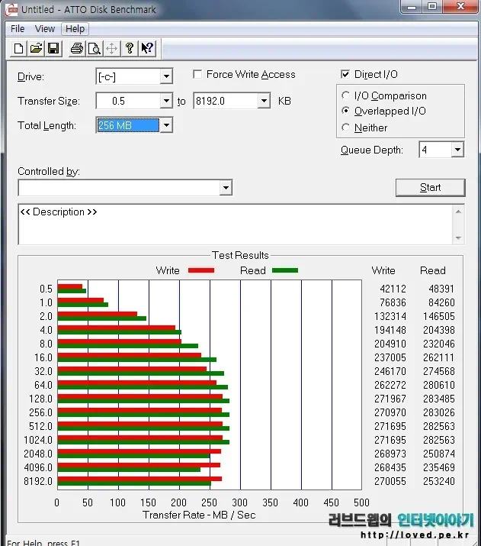Open the Queue Depth dropdown

457,150
